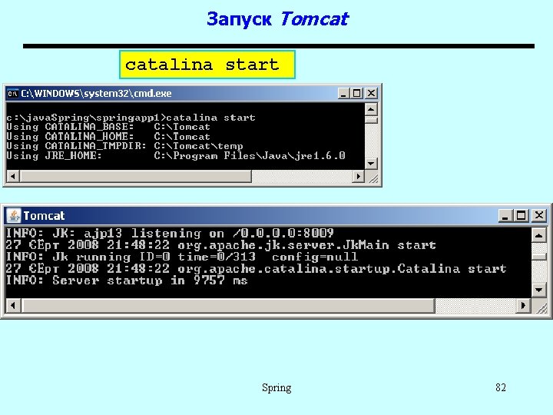Click the cmd.exe window system icon
Screen dimensions: 553x415
tap(13, 94)
